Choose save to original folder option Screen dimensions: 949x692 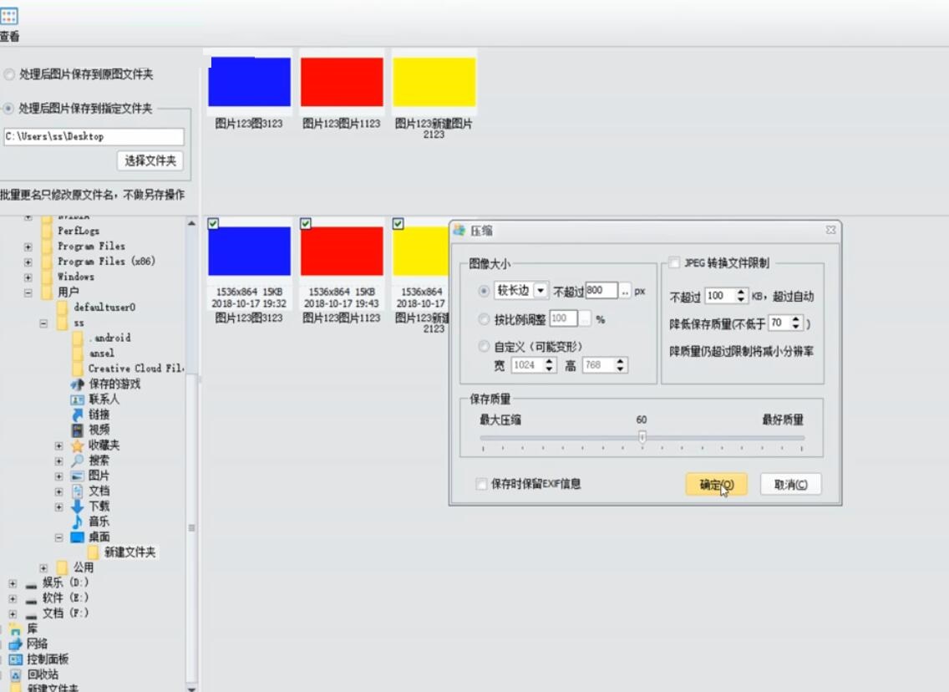coord(8,74)
